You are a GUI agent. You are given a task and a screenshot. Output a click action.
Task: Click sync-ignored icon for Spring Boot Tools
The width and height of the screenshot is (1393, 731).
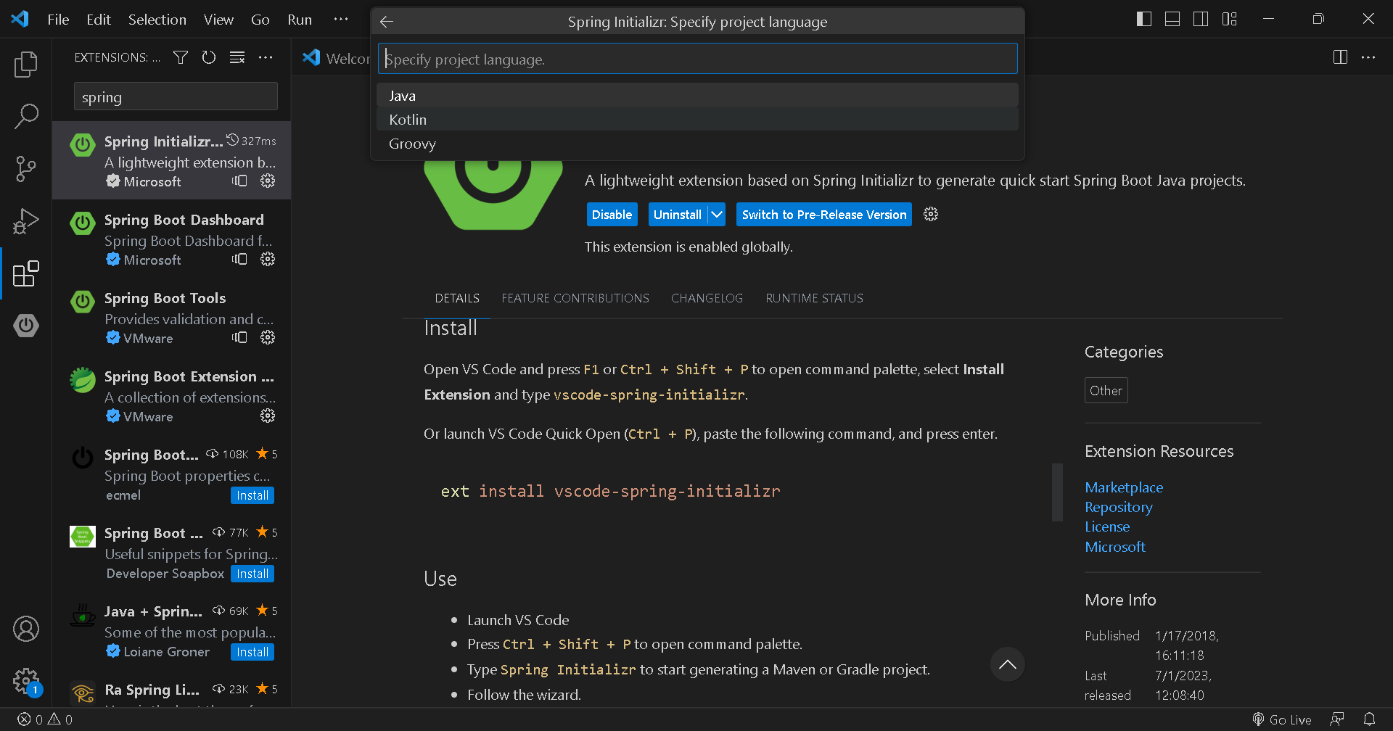pyautogui.click(x=239, y=337)
